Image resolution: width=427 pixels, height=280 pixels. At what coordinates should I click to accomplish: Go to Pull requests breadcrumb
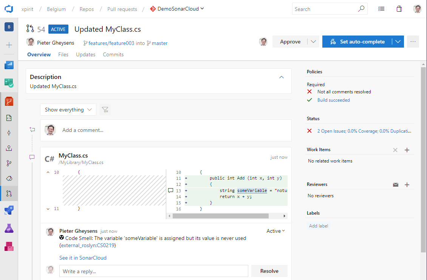coord(122,9)
